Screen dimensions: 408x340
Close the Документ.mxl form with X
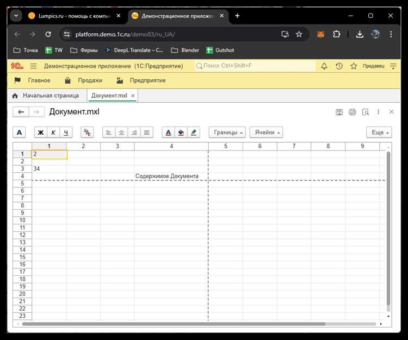tap(391, 112)
